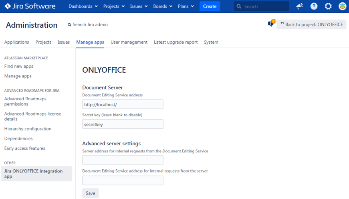349x199 pixels.
Task: Open Find new apps link
Action: (19, 66)
